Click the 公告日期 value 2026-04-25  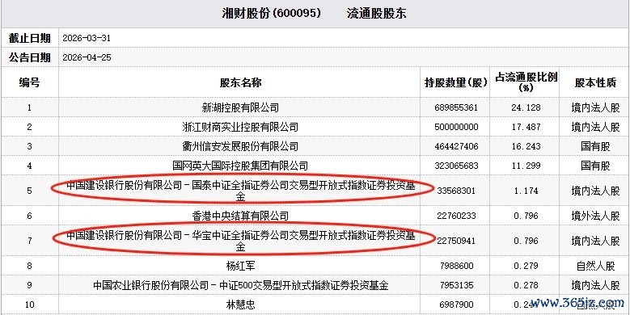tap(87, 58)
